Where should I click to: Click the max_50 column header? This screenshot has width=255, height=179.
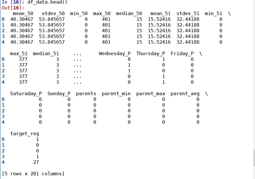coord(102,14)
